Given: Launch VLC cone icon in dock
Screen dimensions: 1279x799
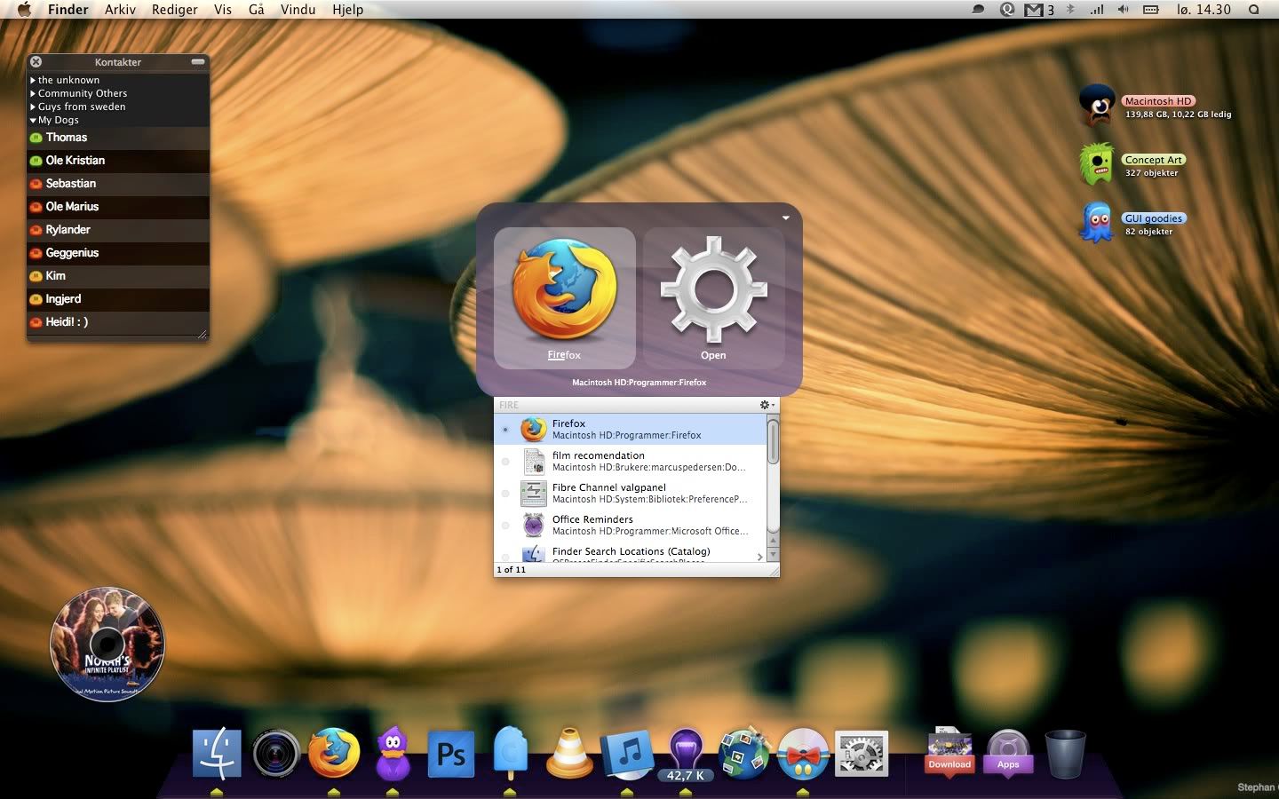Looking at the screenshot, I should point(568,755).
